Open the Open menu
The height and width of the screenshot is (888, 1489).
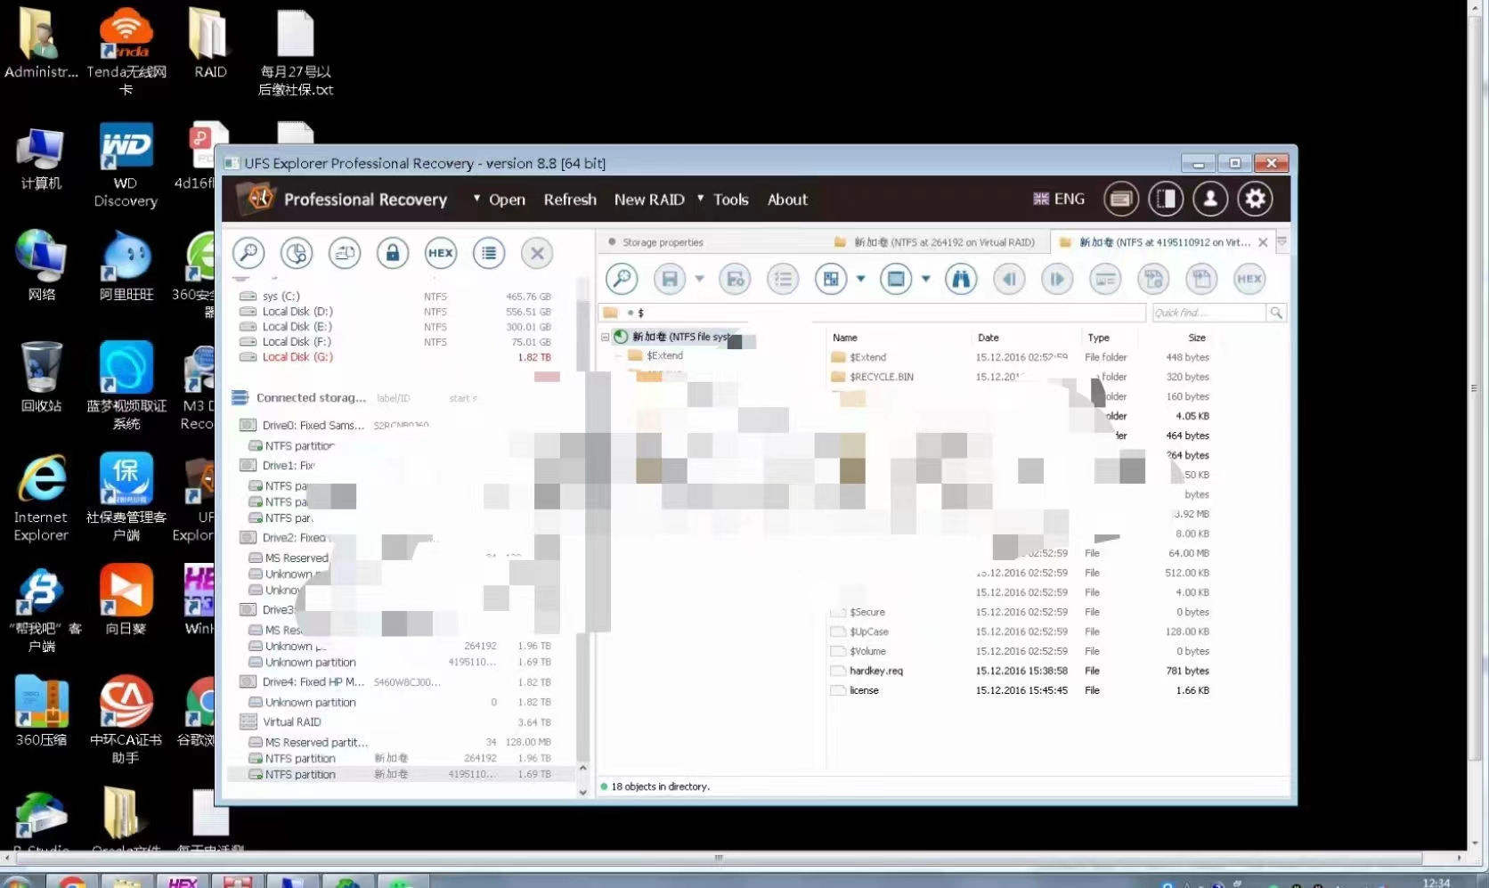500,200
